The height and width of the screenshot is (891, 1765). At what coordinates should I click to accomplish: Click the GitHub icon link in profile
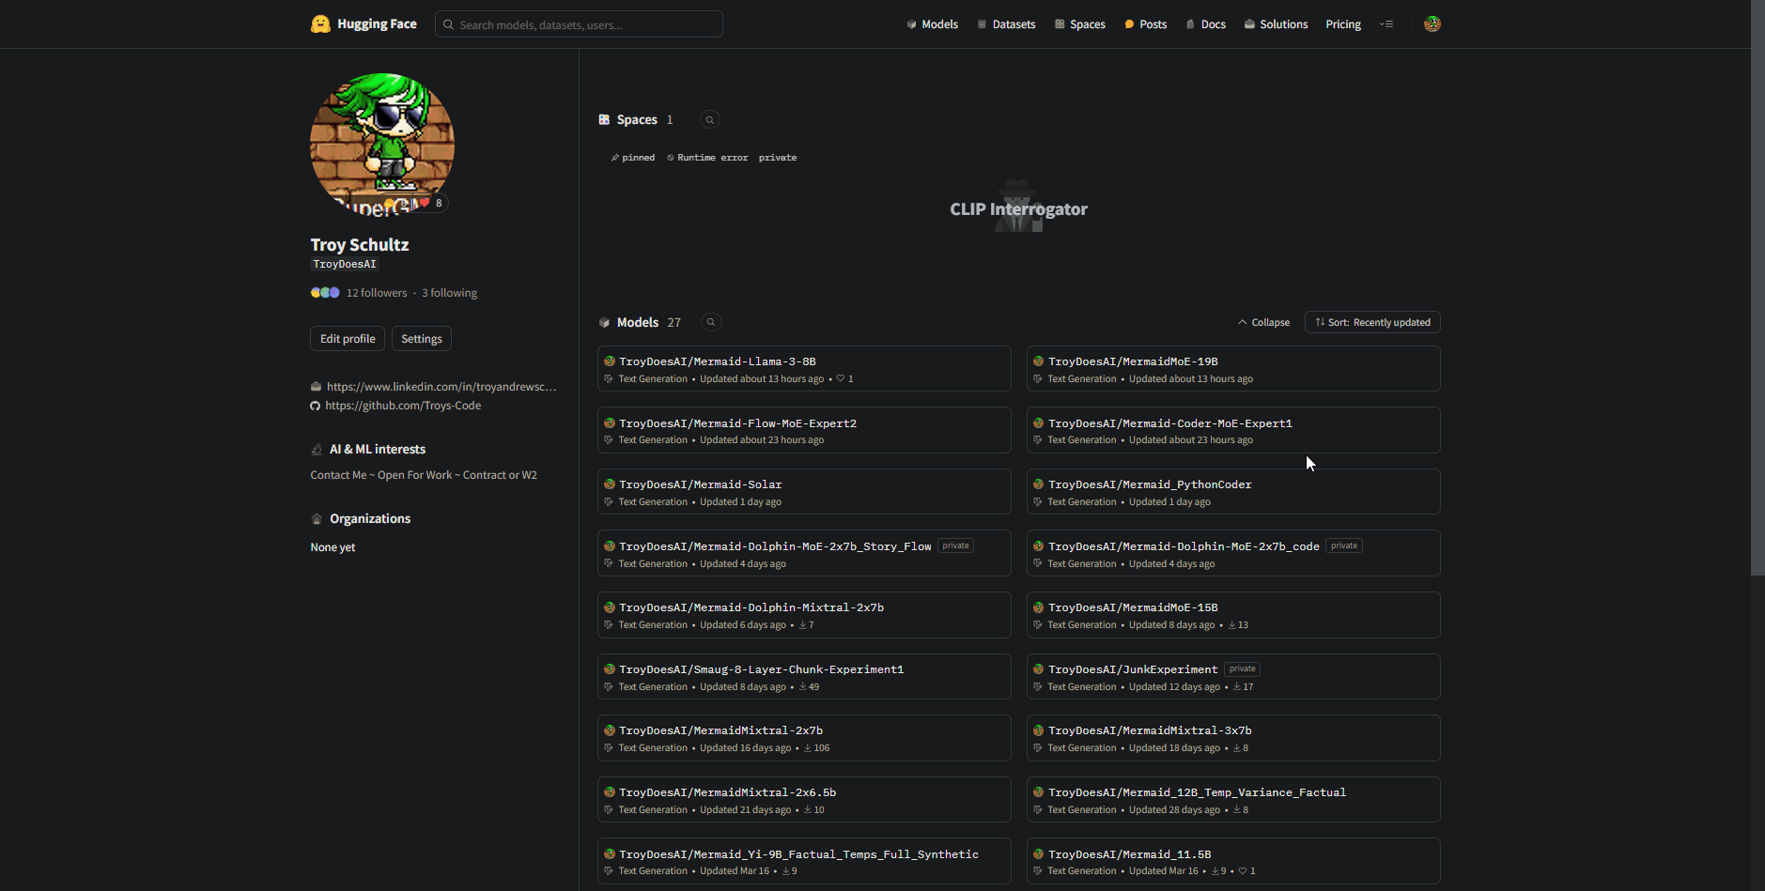[316, 407]
